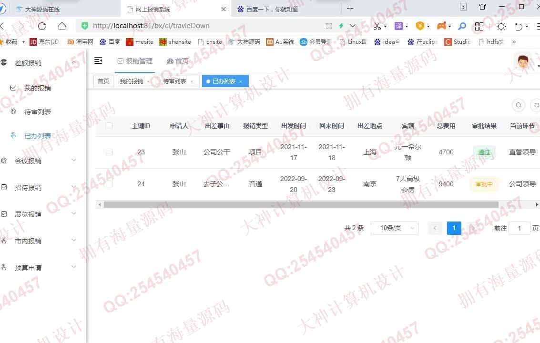Open the 收藏 bookmarks dropdown
The width and height of the screenshot is (540, 343).
23,42
